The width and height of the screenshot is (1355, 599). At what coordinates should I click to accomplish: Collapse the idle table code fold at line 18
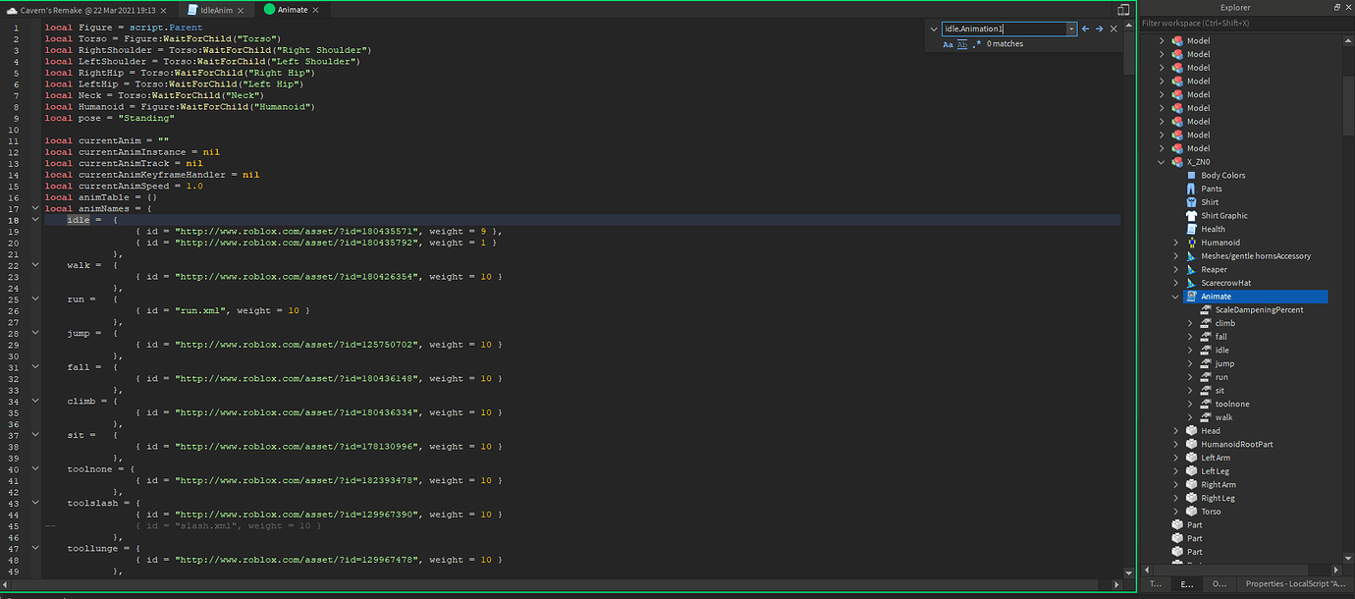point(35,219)
